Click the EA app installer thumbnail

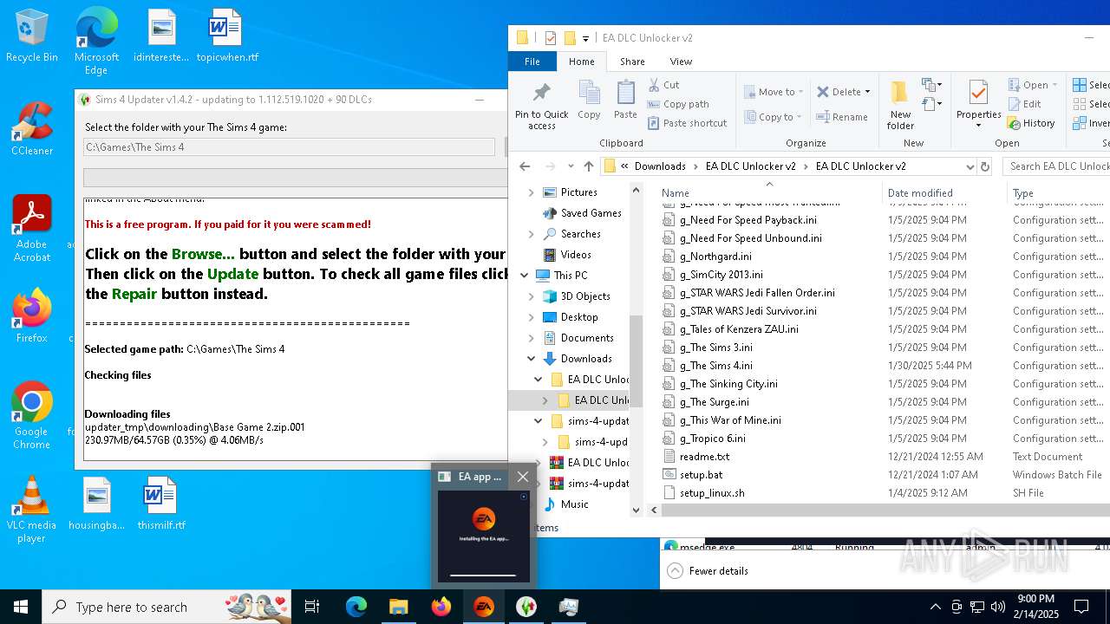pyautogui.click(x=483, y=536)
